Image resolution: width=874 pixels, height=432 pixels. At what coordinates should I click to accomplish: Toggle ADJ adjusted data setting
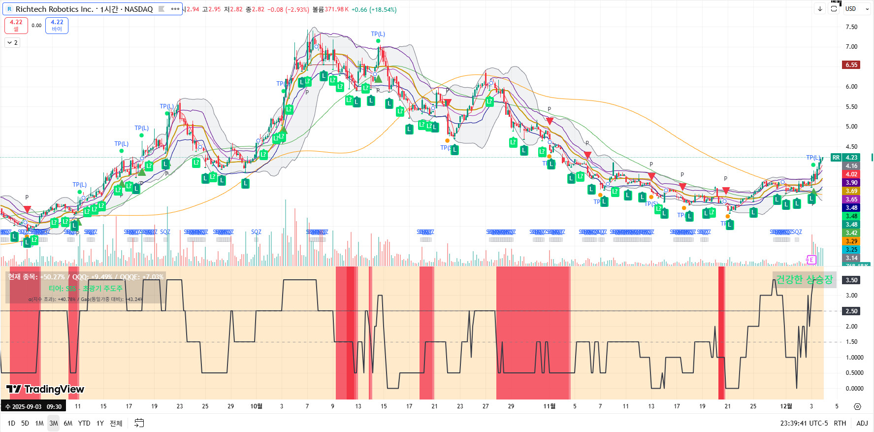862,423
